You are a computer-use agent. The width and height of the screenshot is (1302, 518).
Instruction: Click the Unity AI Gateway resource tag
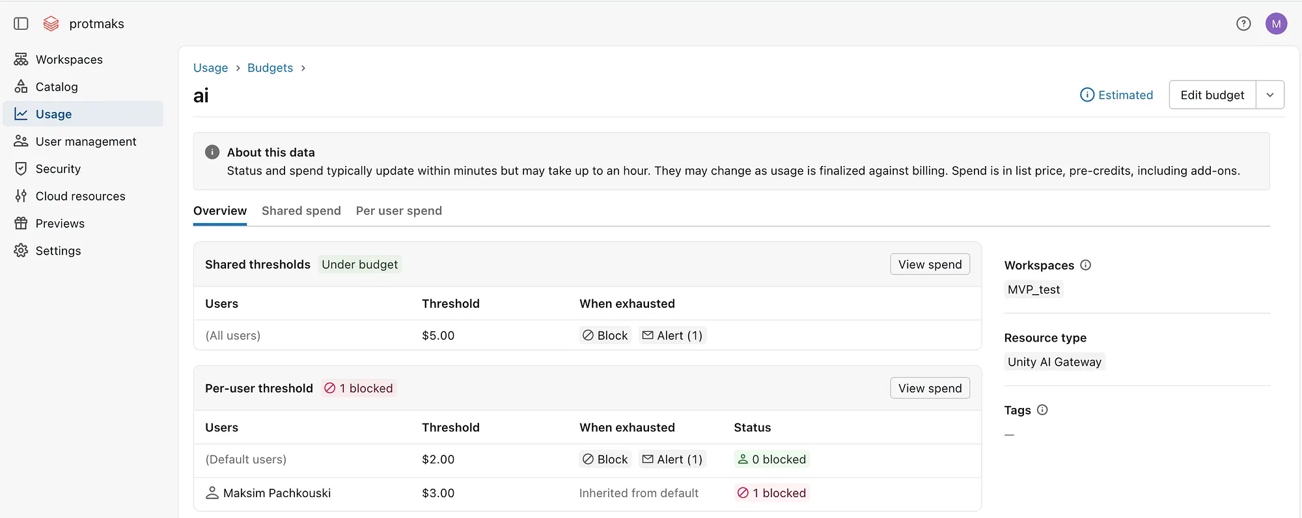coord(1055,362)
